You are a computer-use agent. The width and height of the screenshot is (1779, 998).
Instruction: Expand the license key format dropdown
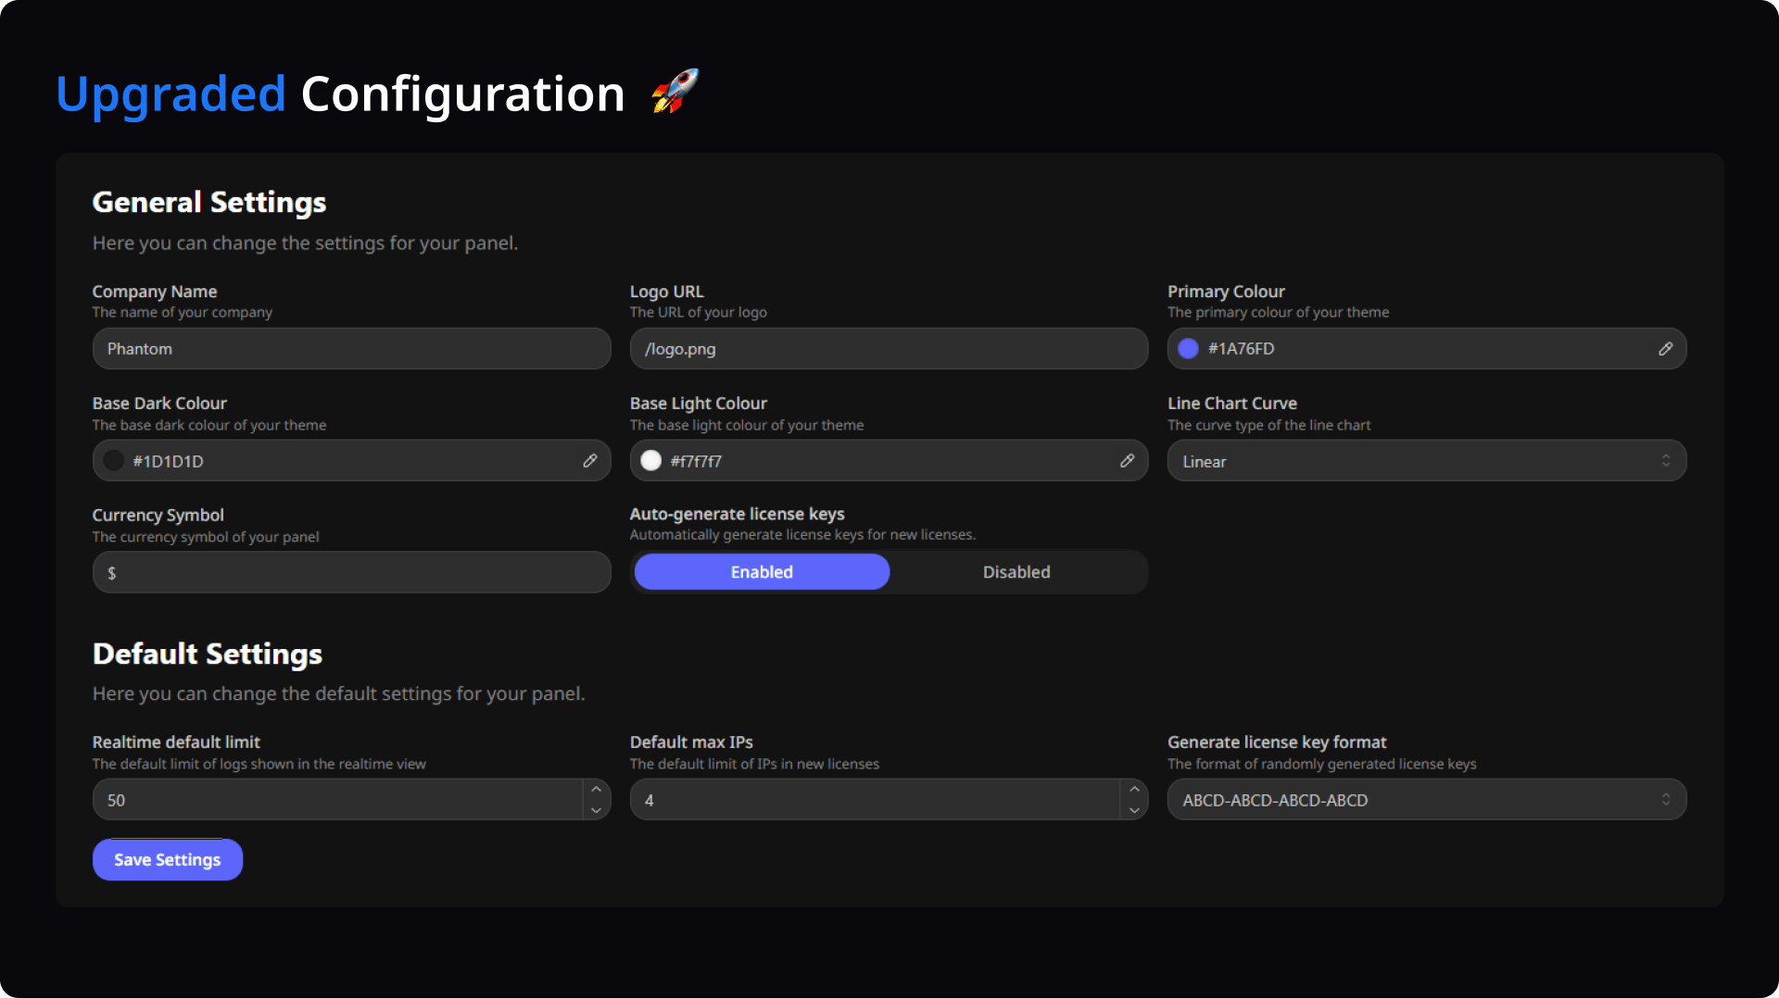pyautogui.click(x=1426, y=800)
